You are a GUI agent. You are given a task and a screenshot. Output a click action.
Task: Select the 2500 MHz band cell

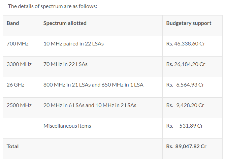(21, 108)
